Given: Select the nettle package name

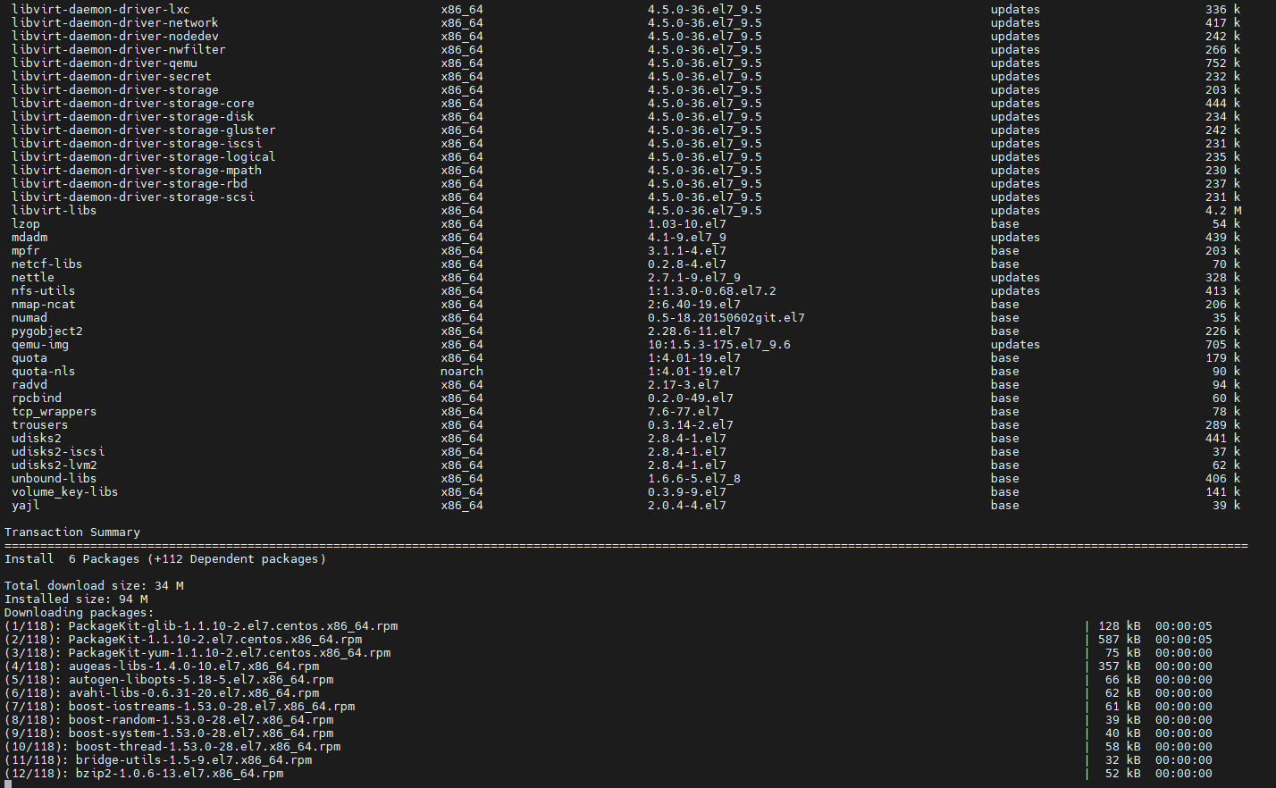Looking at the screenshot, I should [32, 278].
